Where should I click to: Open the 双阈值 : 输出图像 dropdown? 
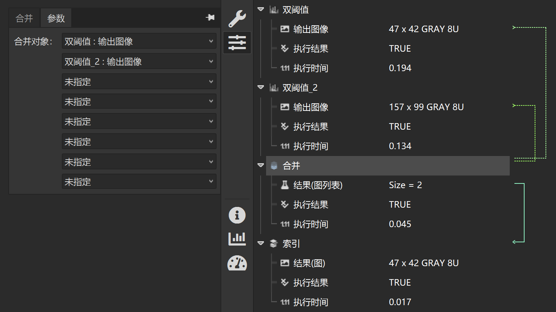pos(139,42)
